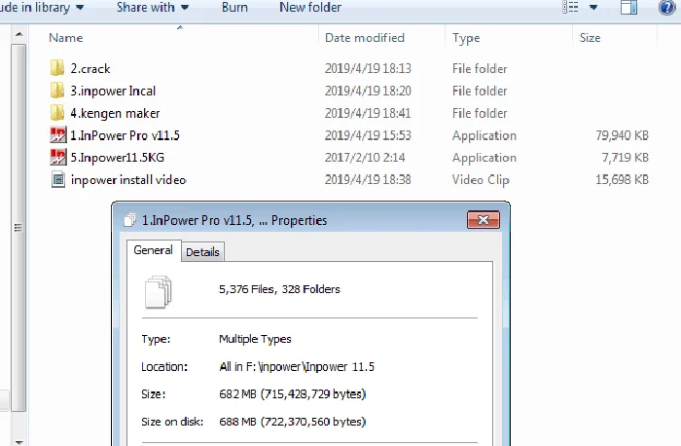Expand the Include in library dropdown

[x=42, y=8]
